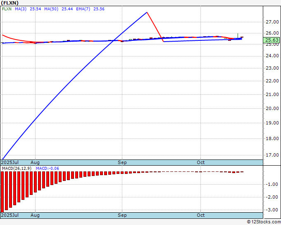Click the 17.00 price axis label
This screenshot has height=225, width=281.
click(272, 155)
